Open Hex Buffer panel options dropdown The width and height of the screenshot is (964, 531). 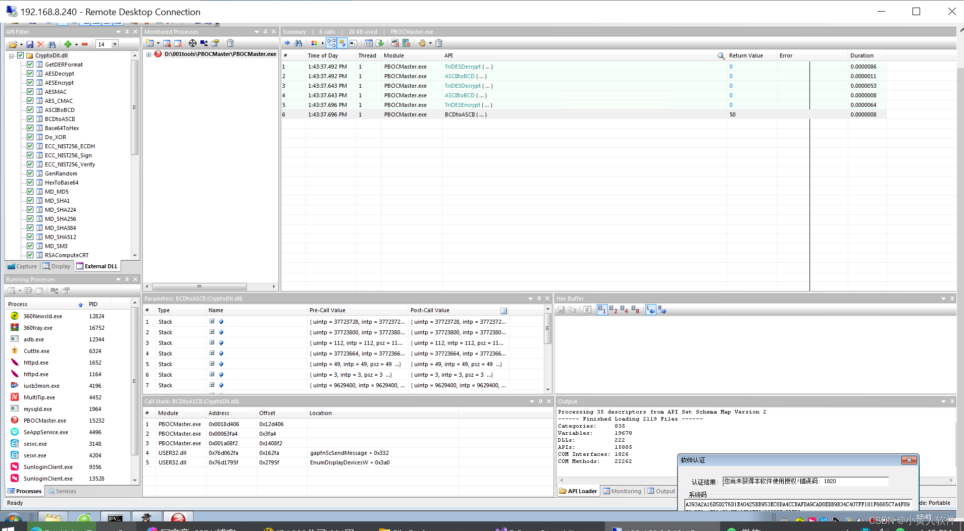[x=943, y=299]
